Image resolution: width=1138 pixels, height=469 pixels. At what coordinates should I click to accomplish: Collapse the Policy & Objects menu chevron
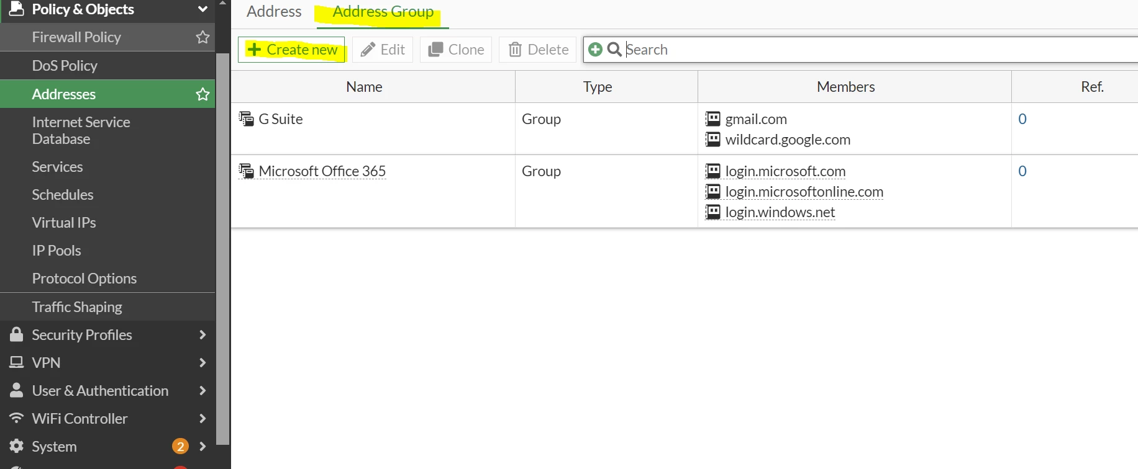click(x=203, y=9)
